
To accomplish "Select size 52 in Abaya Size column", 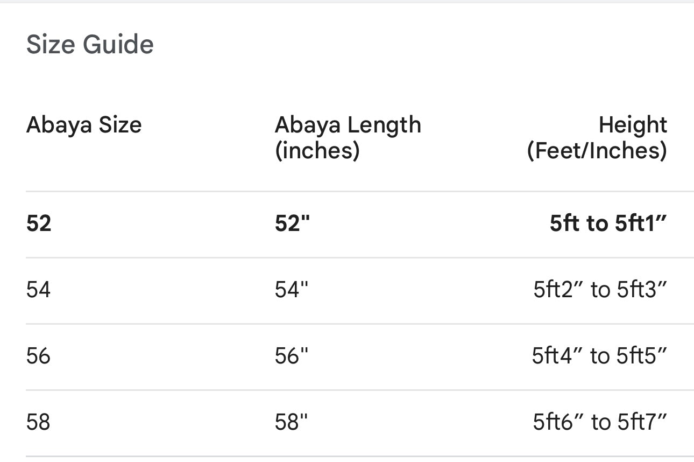I will point(39,223).
